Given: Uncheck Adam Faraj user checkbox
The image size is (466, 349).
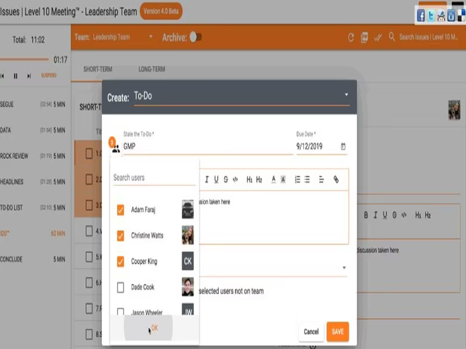Looking at the screenshot, I should (x=121, y=210).
